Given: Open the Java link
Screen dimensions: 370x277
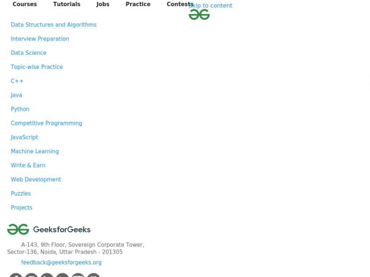Looking at the screenshot, I should point(16,95).
